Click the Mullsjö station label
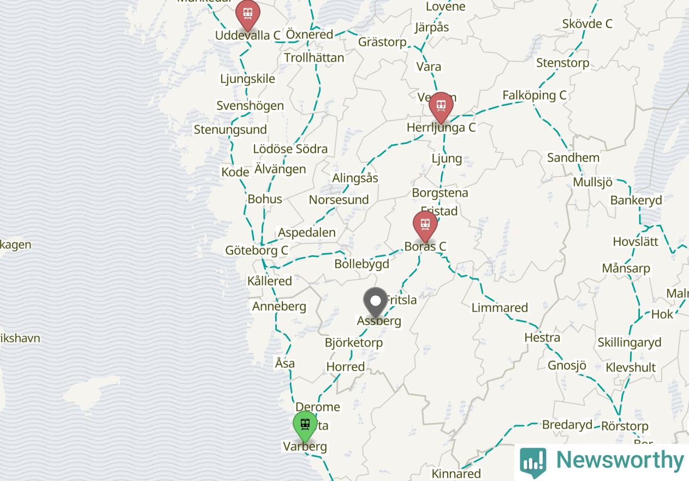This screenshot has height=481, width=689. (592, 182)
